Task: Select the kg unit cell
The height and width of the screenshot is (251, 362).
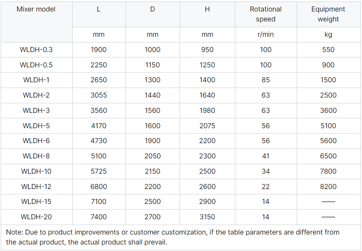Action: (x=328, y=34)
